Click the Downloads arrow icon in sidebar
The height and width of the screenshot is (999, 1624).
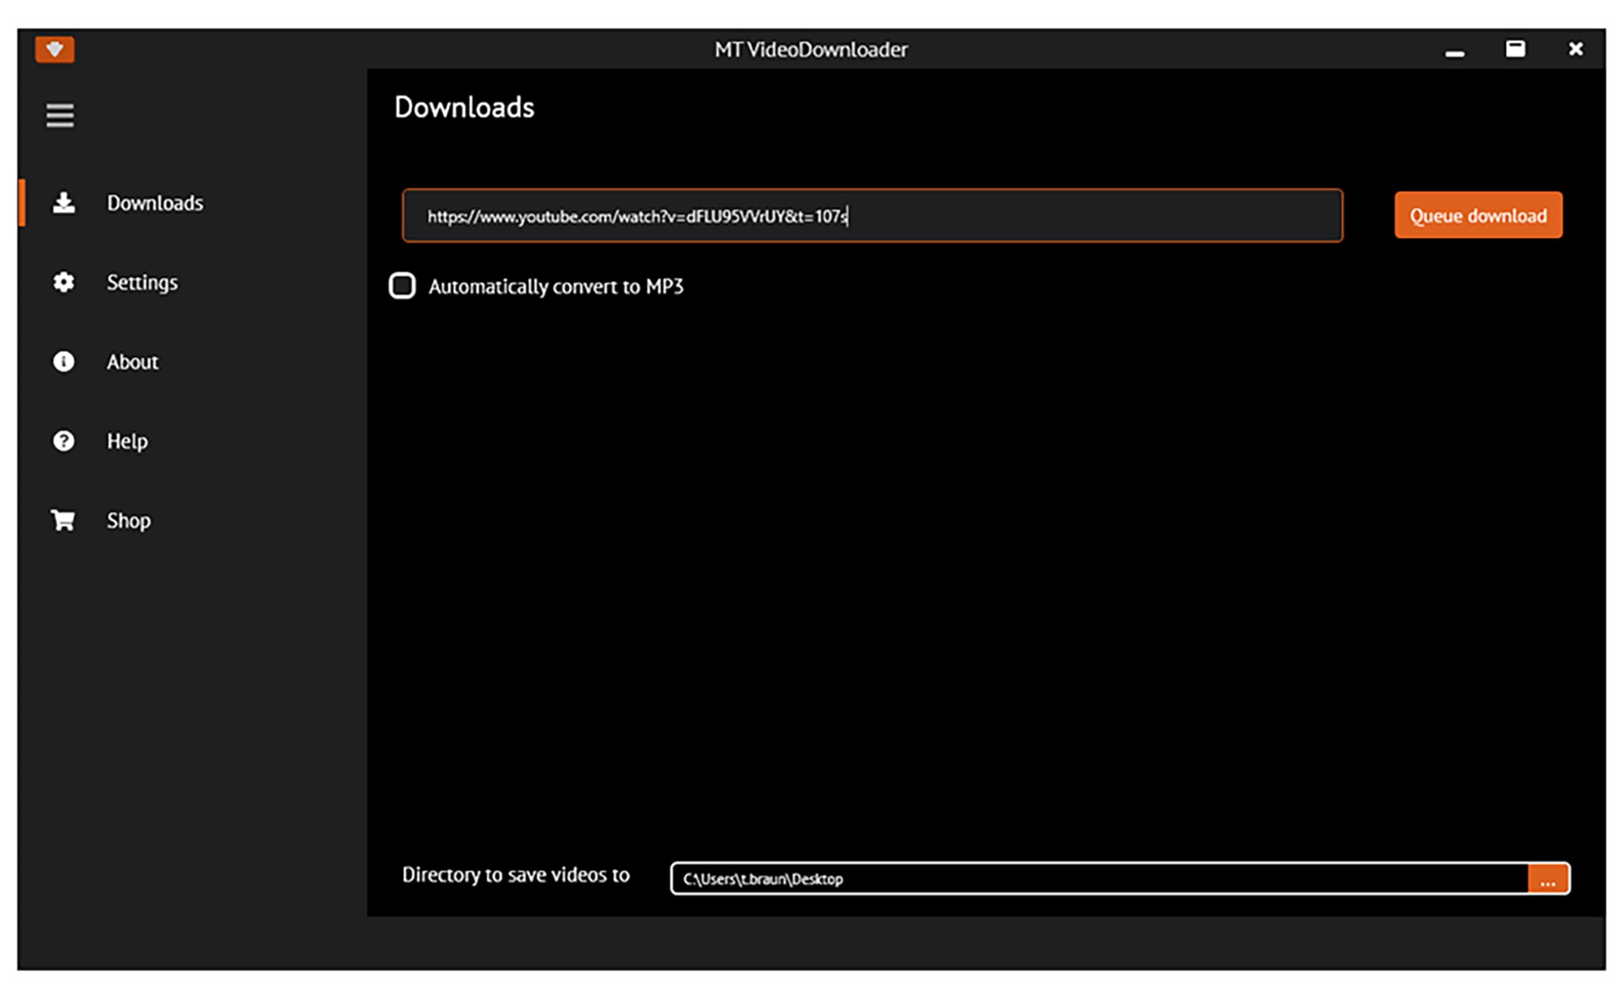coord(64,203)
